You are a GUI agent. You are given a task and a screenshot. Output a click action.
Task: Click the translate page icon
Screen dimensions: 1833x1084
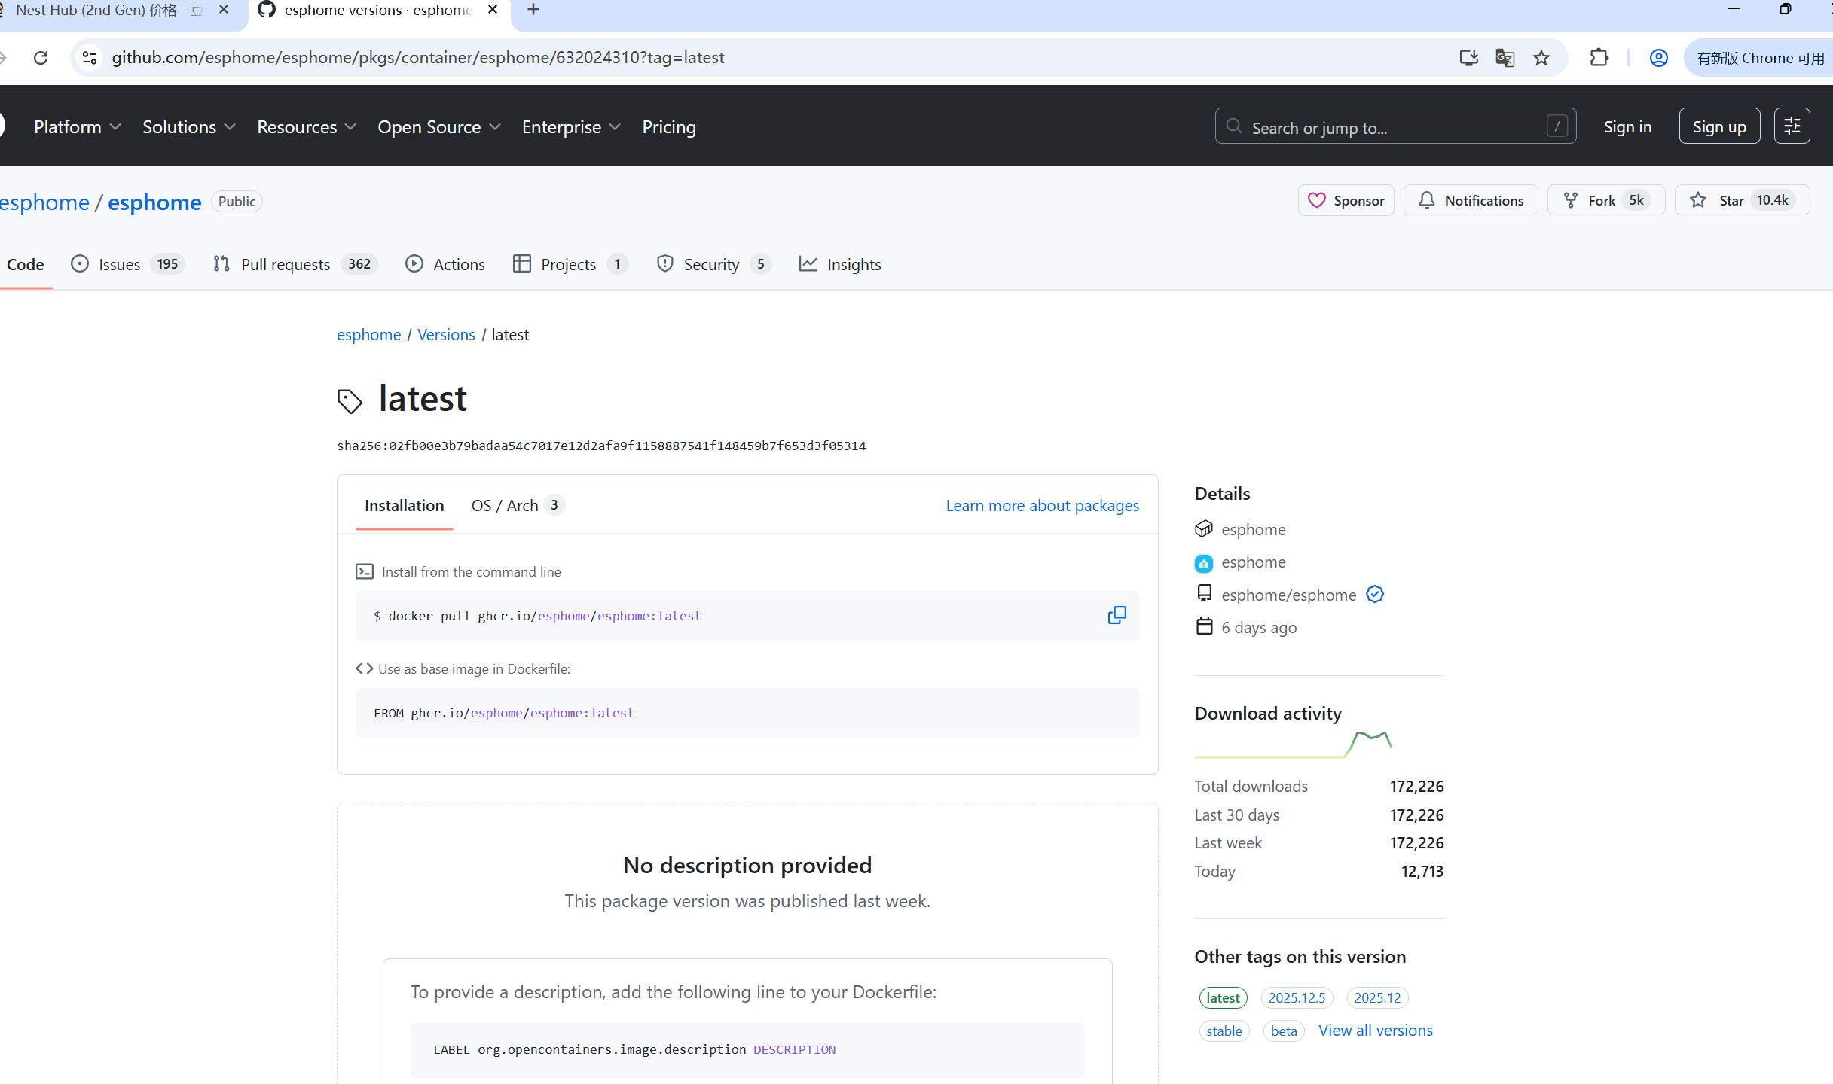(1505, 58)
